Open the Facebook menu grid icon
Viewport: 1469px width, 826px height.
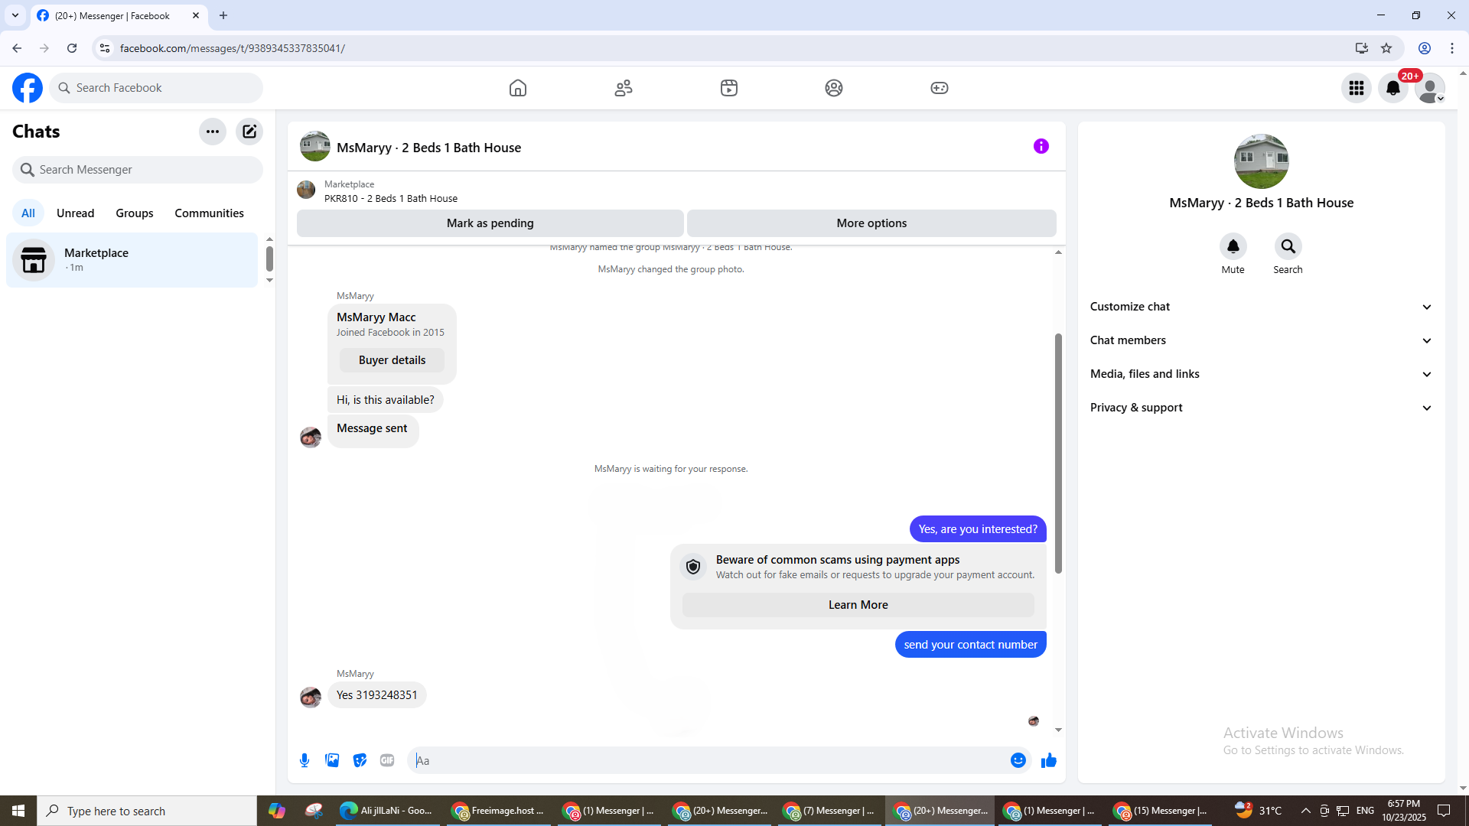coord(1357,88)
